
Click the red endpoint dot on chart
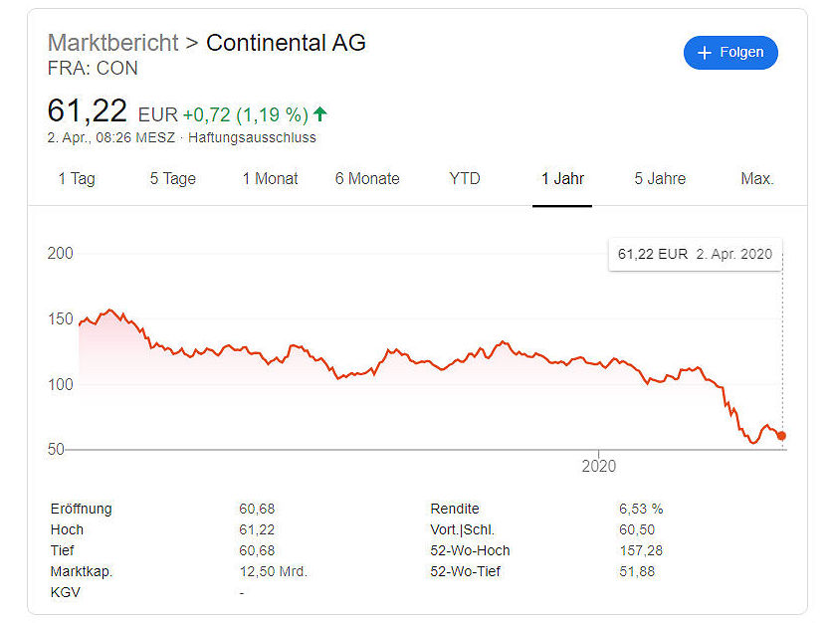[781, 436]
